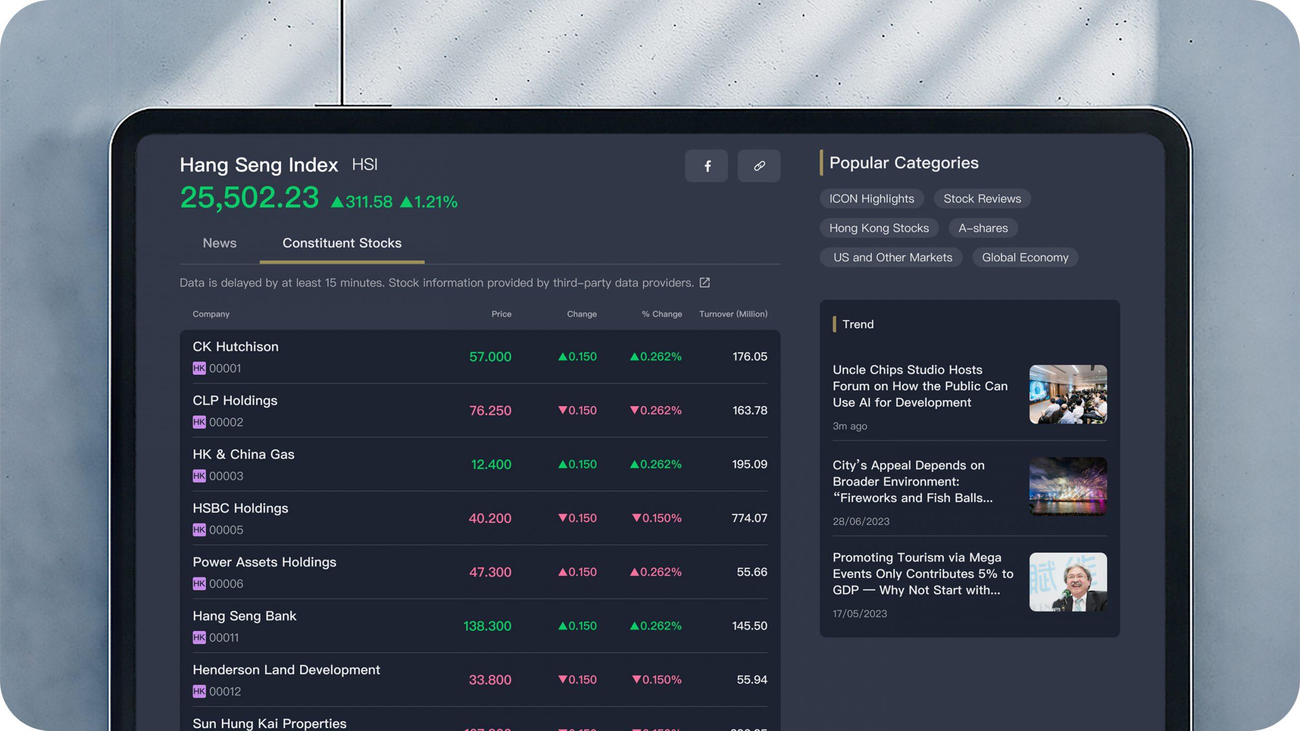Viewport: 1300px width, 731px height.
Task: Click the HK badge next to 00005
Action: (199, 529)
